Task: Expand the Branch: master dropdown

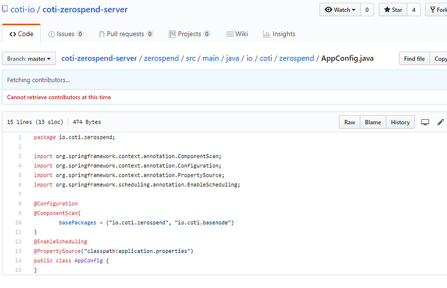Action: click(29, 59)
